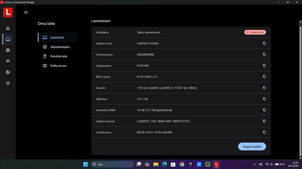Screen dimensions: 302x169
Task: Click the product number 20X300GNMX
Action: [145, 54]
